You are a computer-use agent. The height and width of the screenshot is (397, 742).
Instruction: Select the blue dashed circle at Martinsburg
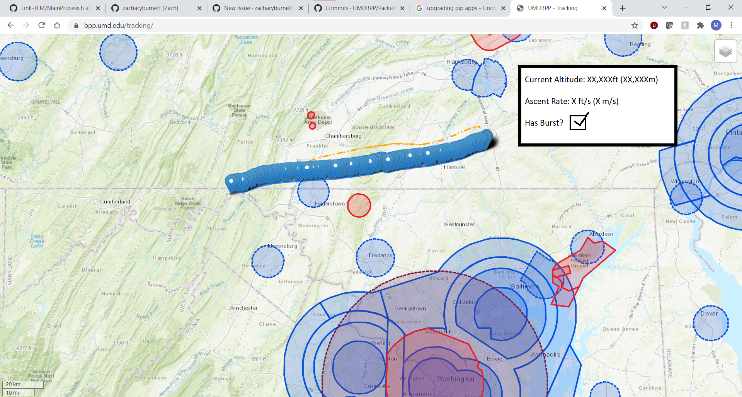(x=268, y=261)
